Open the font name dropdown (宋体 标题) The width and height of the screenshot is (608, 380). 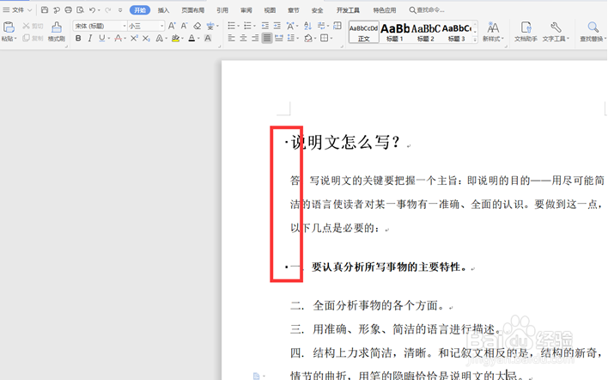124,26
